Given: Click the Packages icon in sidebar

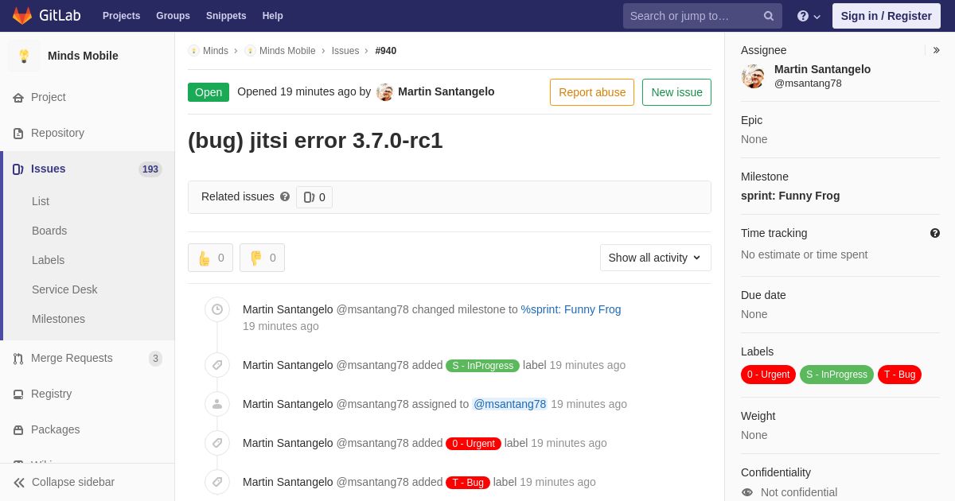Looking at the screenshot, I should pos(18,430).
